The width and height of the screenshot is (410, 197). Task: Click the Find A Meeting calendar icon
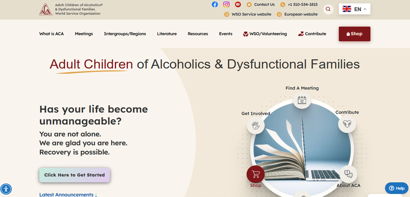(x=302, y=100)
